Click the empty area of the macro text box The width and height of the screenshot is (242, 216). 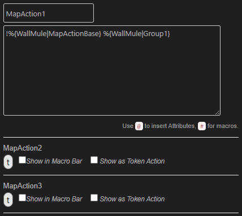pyautogui.click(x=112, y=75)
